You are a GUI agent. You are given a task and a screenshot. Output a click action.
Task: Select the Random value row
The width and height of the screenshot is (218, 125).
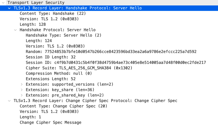point(109,52)
